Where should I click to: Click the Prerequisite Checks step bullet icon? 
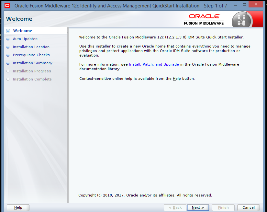coord(8,55)
